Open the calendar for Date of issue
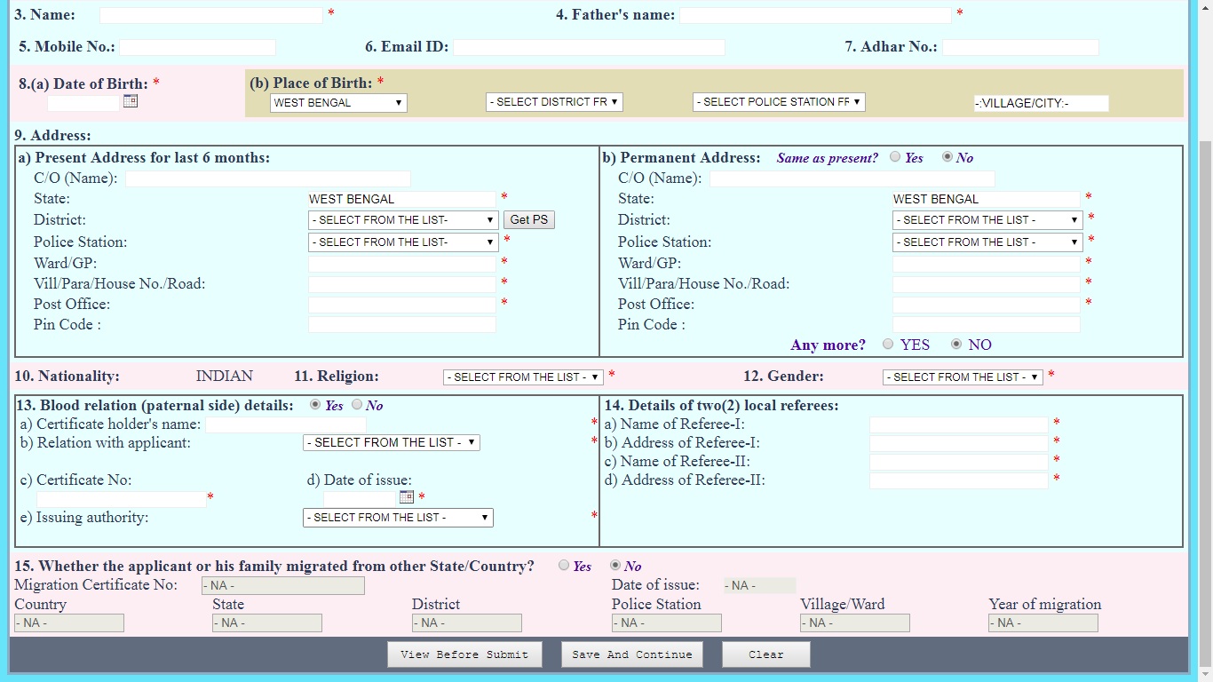 click(407, 496)
